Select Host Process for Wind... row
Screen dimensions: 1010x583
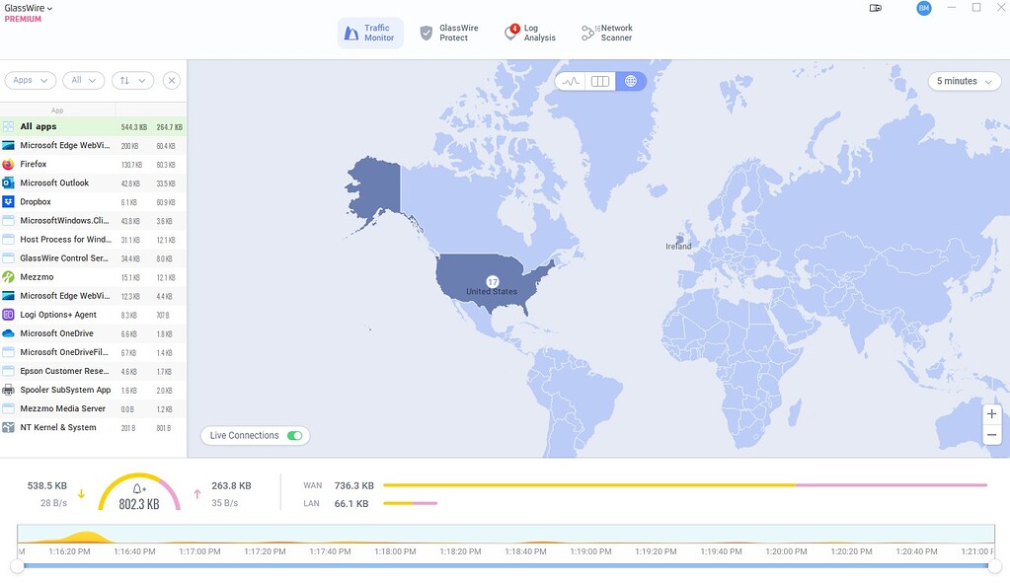[x=94, y=240]
